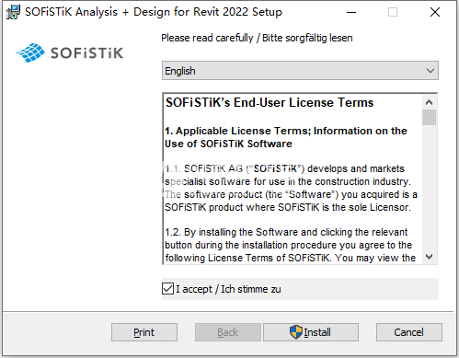Click the Print button
The image size is (459, 358).
click(x=144, y=332)
